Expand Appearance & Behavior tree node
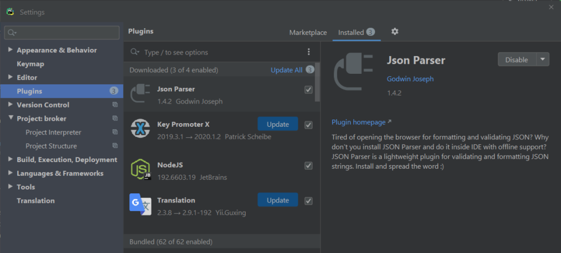 click(x=10, y=50)
